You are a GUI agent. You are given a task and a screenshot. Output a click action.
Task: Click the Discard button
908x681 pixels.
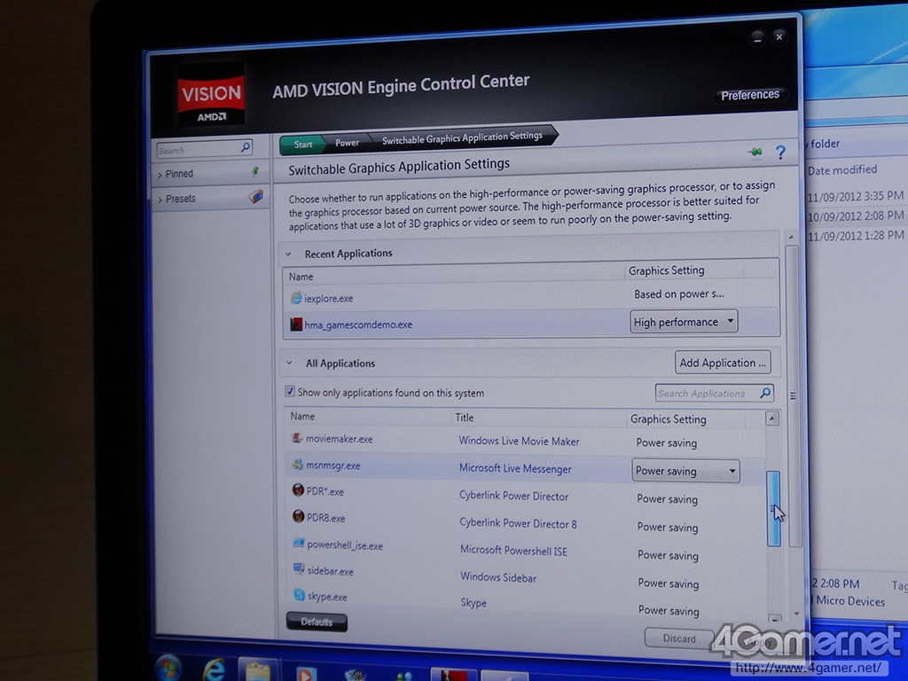click(x=678, y=638)
